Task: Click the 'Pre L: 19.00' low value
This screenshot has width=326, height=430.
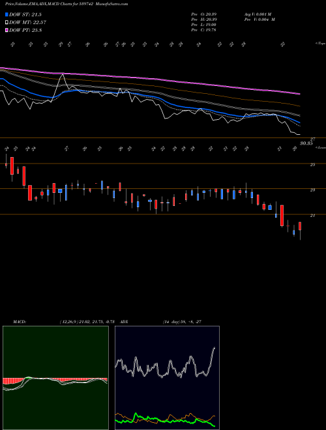Action: (x=203, y=24)
